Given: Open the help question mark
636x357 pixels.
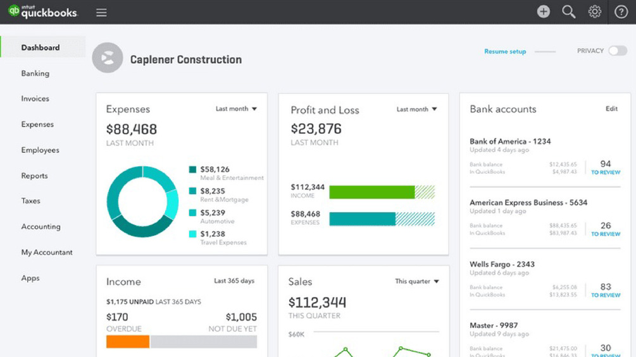Looking at the screenshot, I should pos(621,12).
